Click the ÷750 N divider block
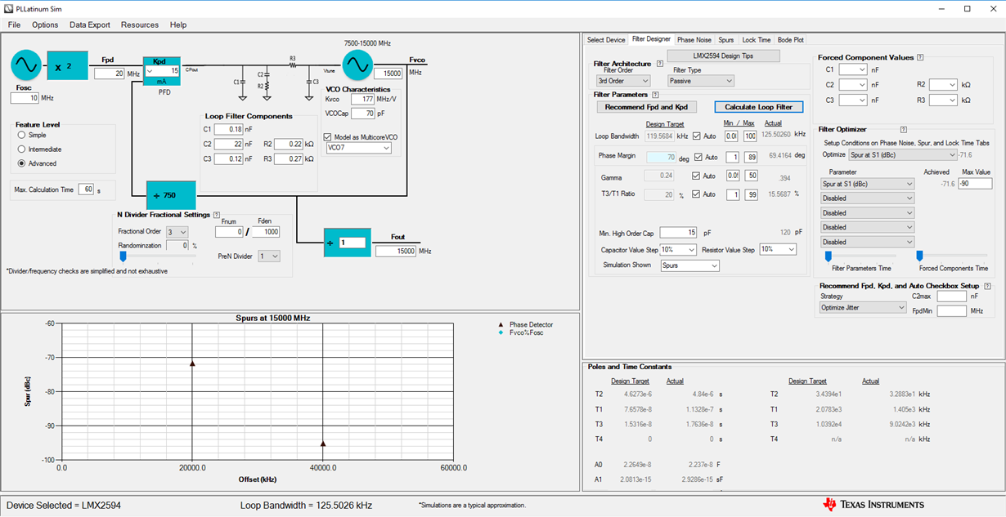Screen dimensions: 1006x517 pos(171,195)
